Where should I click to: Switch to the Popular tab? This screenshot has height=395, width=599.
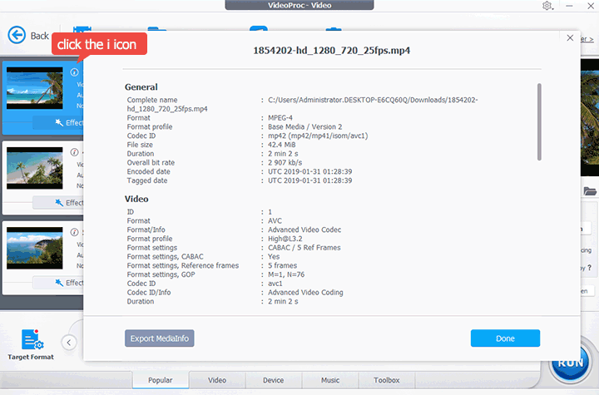[161, 380]
